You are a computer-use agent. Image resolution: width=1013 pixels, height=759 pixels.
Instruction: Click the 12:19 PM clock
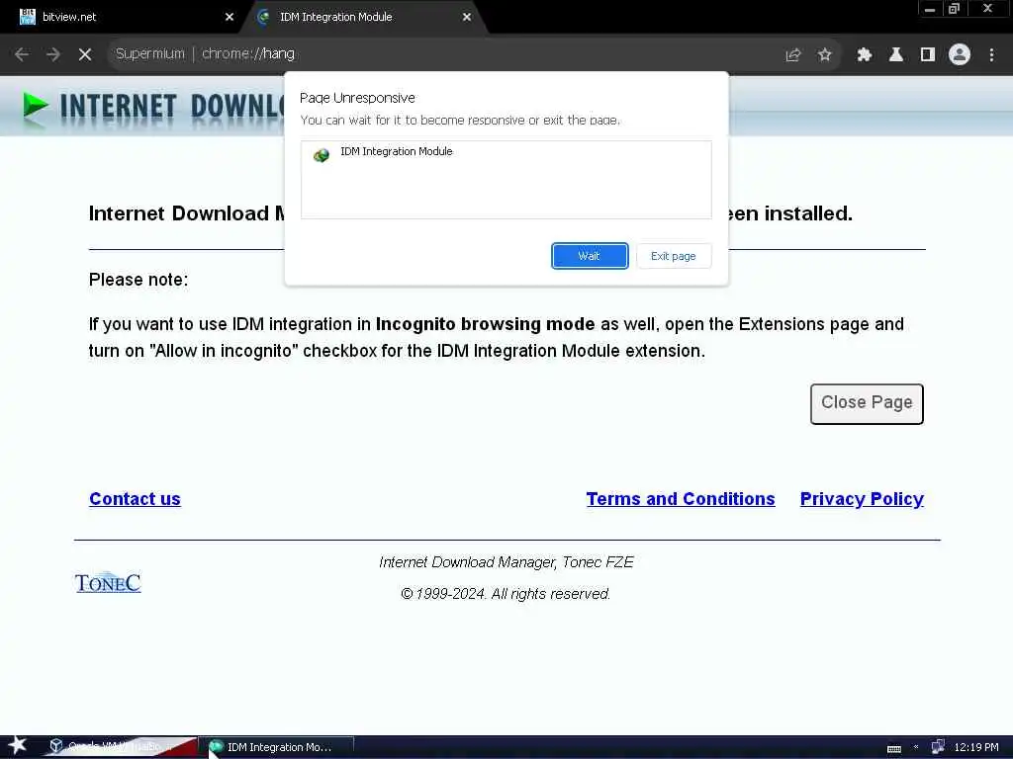tap(976, 747)
